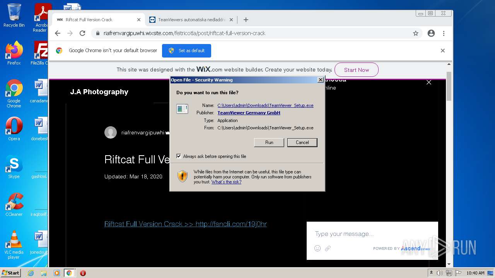Open the Ascend by Wix link
Image resolution: width=495 pixels, height=278 pixels.
(x=415, y=248)
